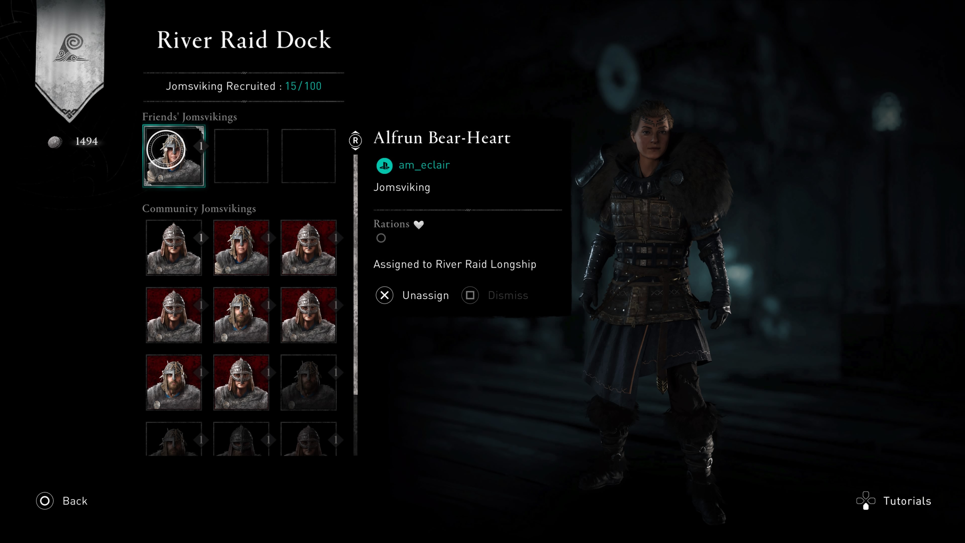Viewport: 965px width, 543px height.
Task: Toggle the empty ration circle under Rations
Action: (x=381, y=238)
